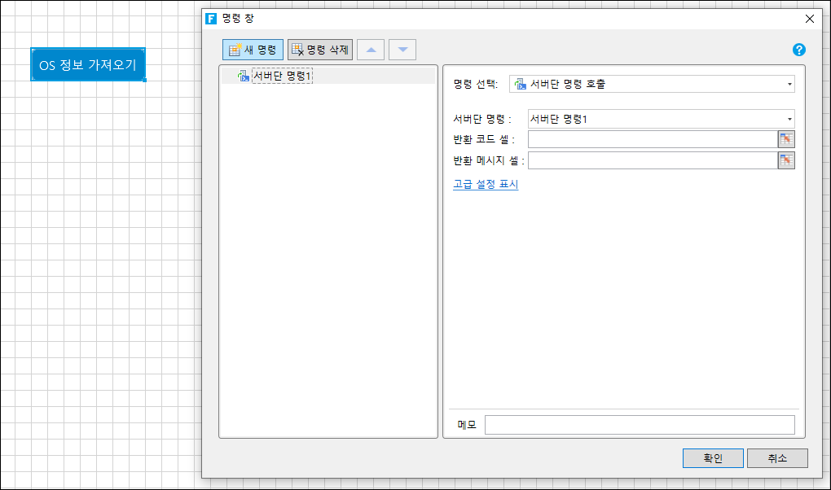Click the F application icon in the title bar
Viewport: 831px width, 490px height.
(211, 18)
